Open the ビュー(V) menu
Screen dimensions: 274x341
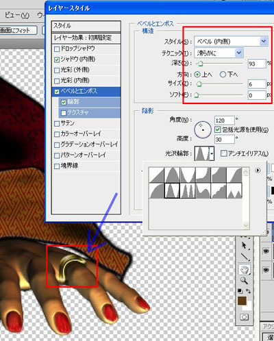pyautogui.click(x=17, y=15)
